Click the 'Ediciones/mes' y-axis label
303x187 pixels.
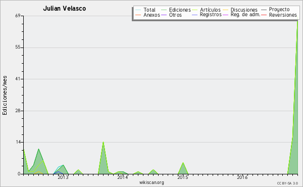point(5,96)
